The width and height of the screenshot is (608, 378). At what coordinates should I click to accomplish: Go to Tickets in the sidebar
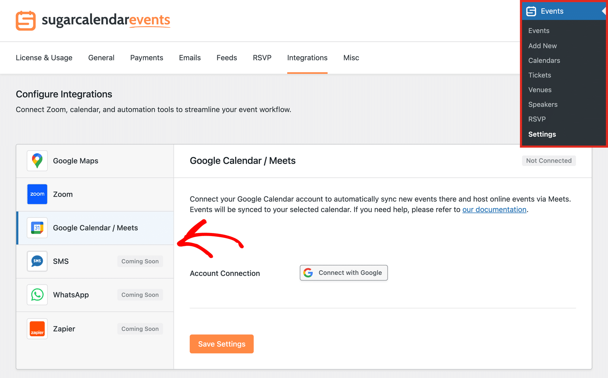pos(540,75)
